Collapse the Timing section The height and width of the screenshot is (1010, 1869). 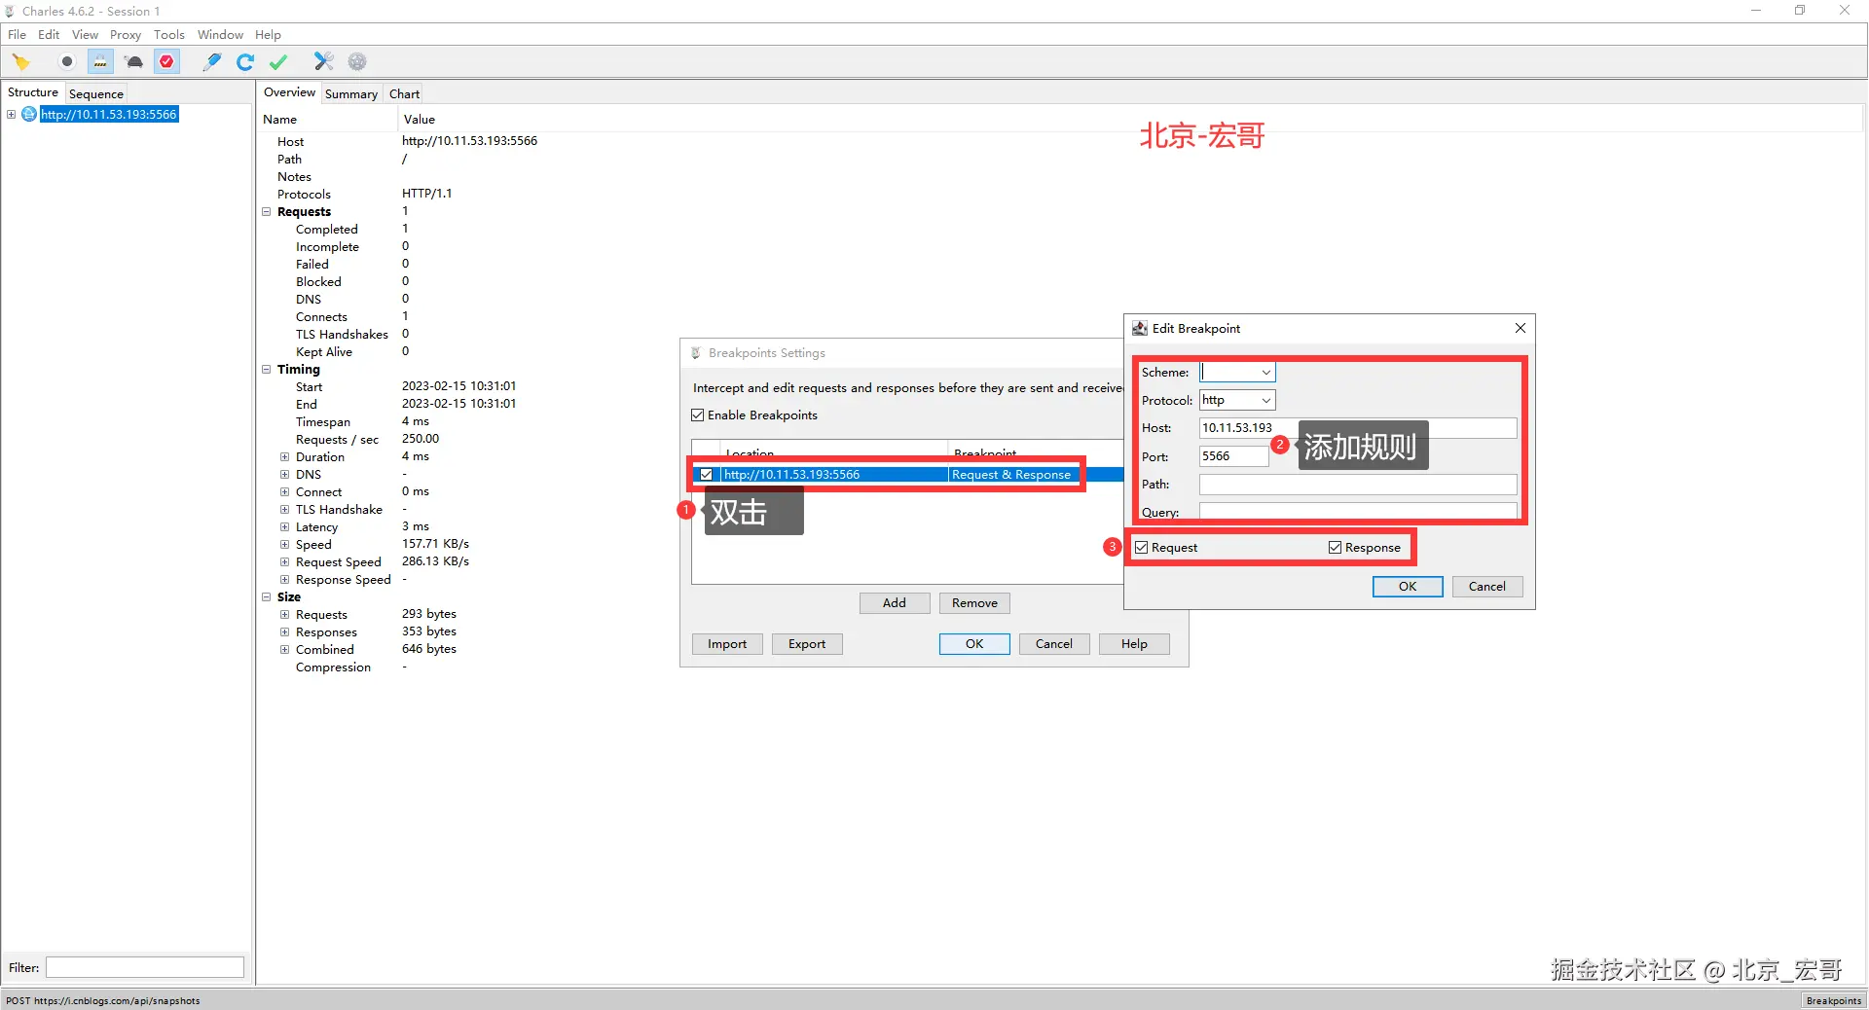267,370
